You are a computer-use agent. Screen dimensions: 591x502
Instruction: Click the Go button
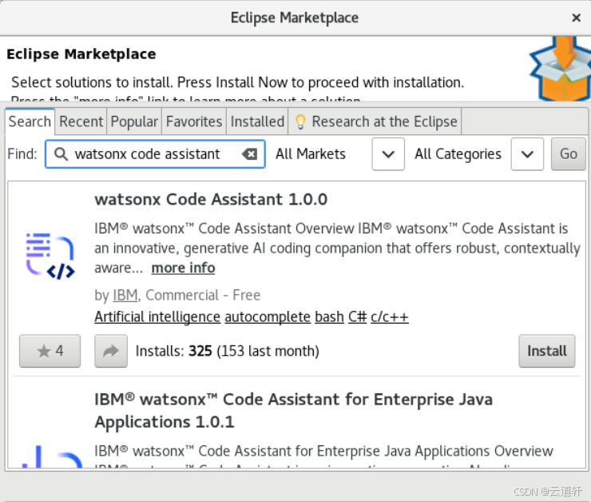click(x=569, y=154)
